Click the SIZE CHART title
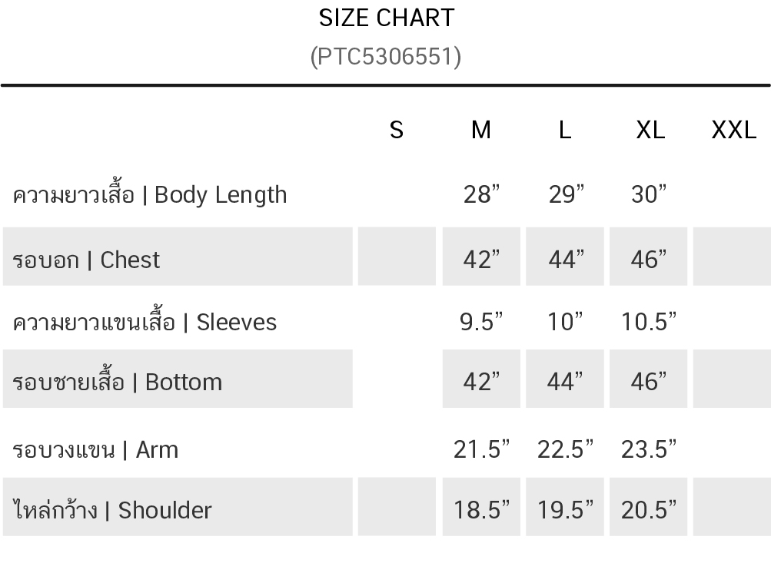 (386, 18)
